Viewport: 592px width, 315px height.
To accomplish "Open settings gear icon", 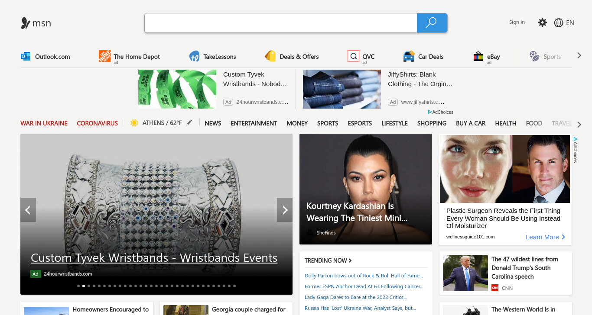I will [543, 22].
